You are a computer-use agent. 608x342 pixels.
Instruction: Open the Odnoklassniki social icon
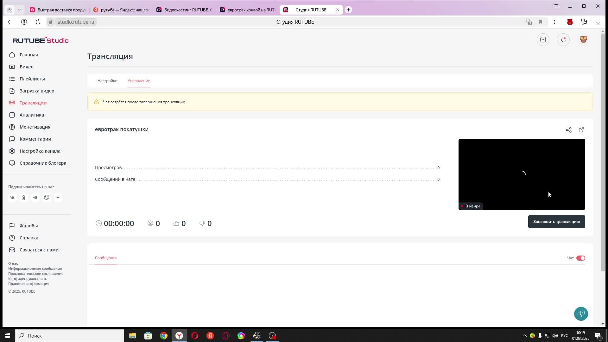[24, 198]
